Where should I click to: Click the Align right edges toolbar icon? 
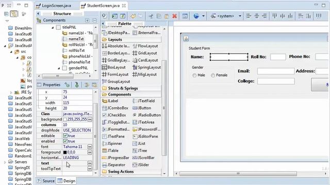[x=265, y=16]
